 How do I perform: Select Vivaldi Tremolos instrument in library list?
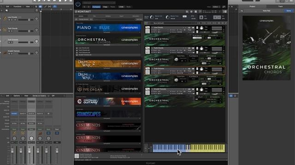[85, 55]
